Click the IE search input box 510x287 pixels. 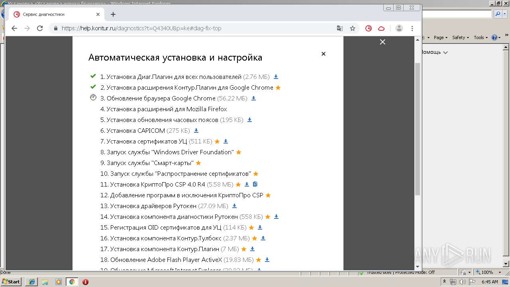(x=457, y=14)
